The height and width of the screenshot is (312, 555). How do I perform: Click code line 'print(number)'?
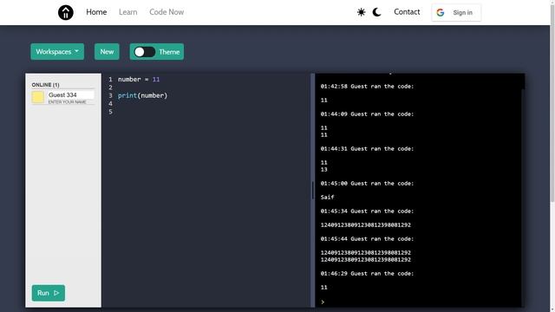(x=142, y=95)
